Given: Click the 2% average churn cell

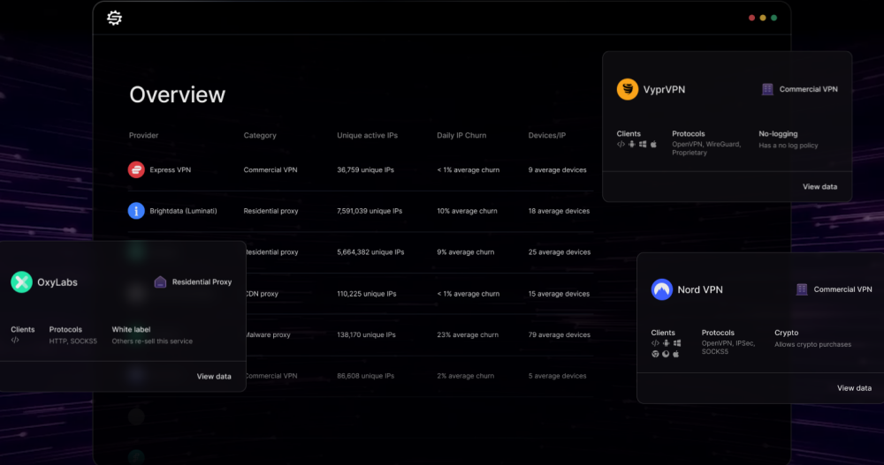Looking at the screenshot, I should (x=465, y=376).
